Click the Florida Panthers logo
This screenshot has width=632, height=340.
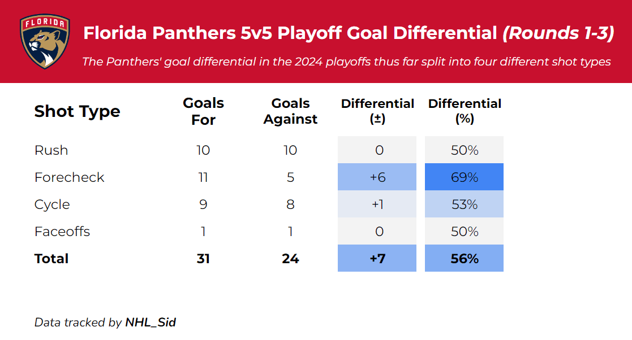(x=45, y=42)
